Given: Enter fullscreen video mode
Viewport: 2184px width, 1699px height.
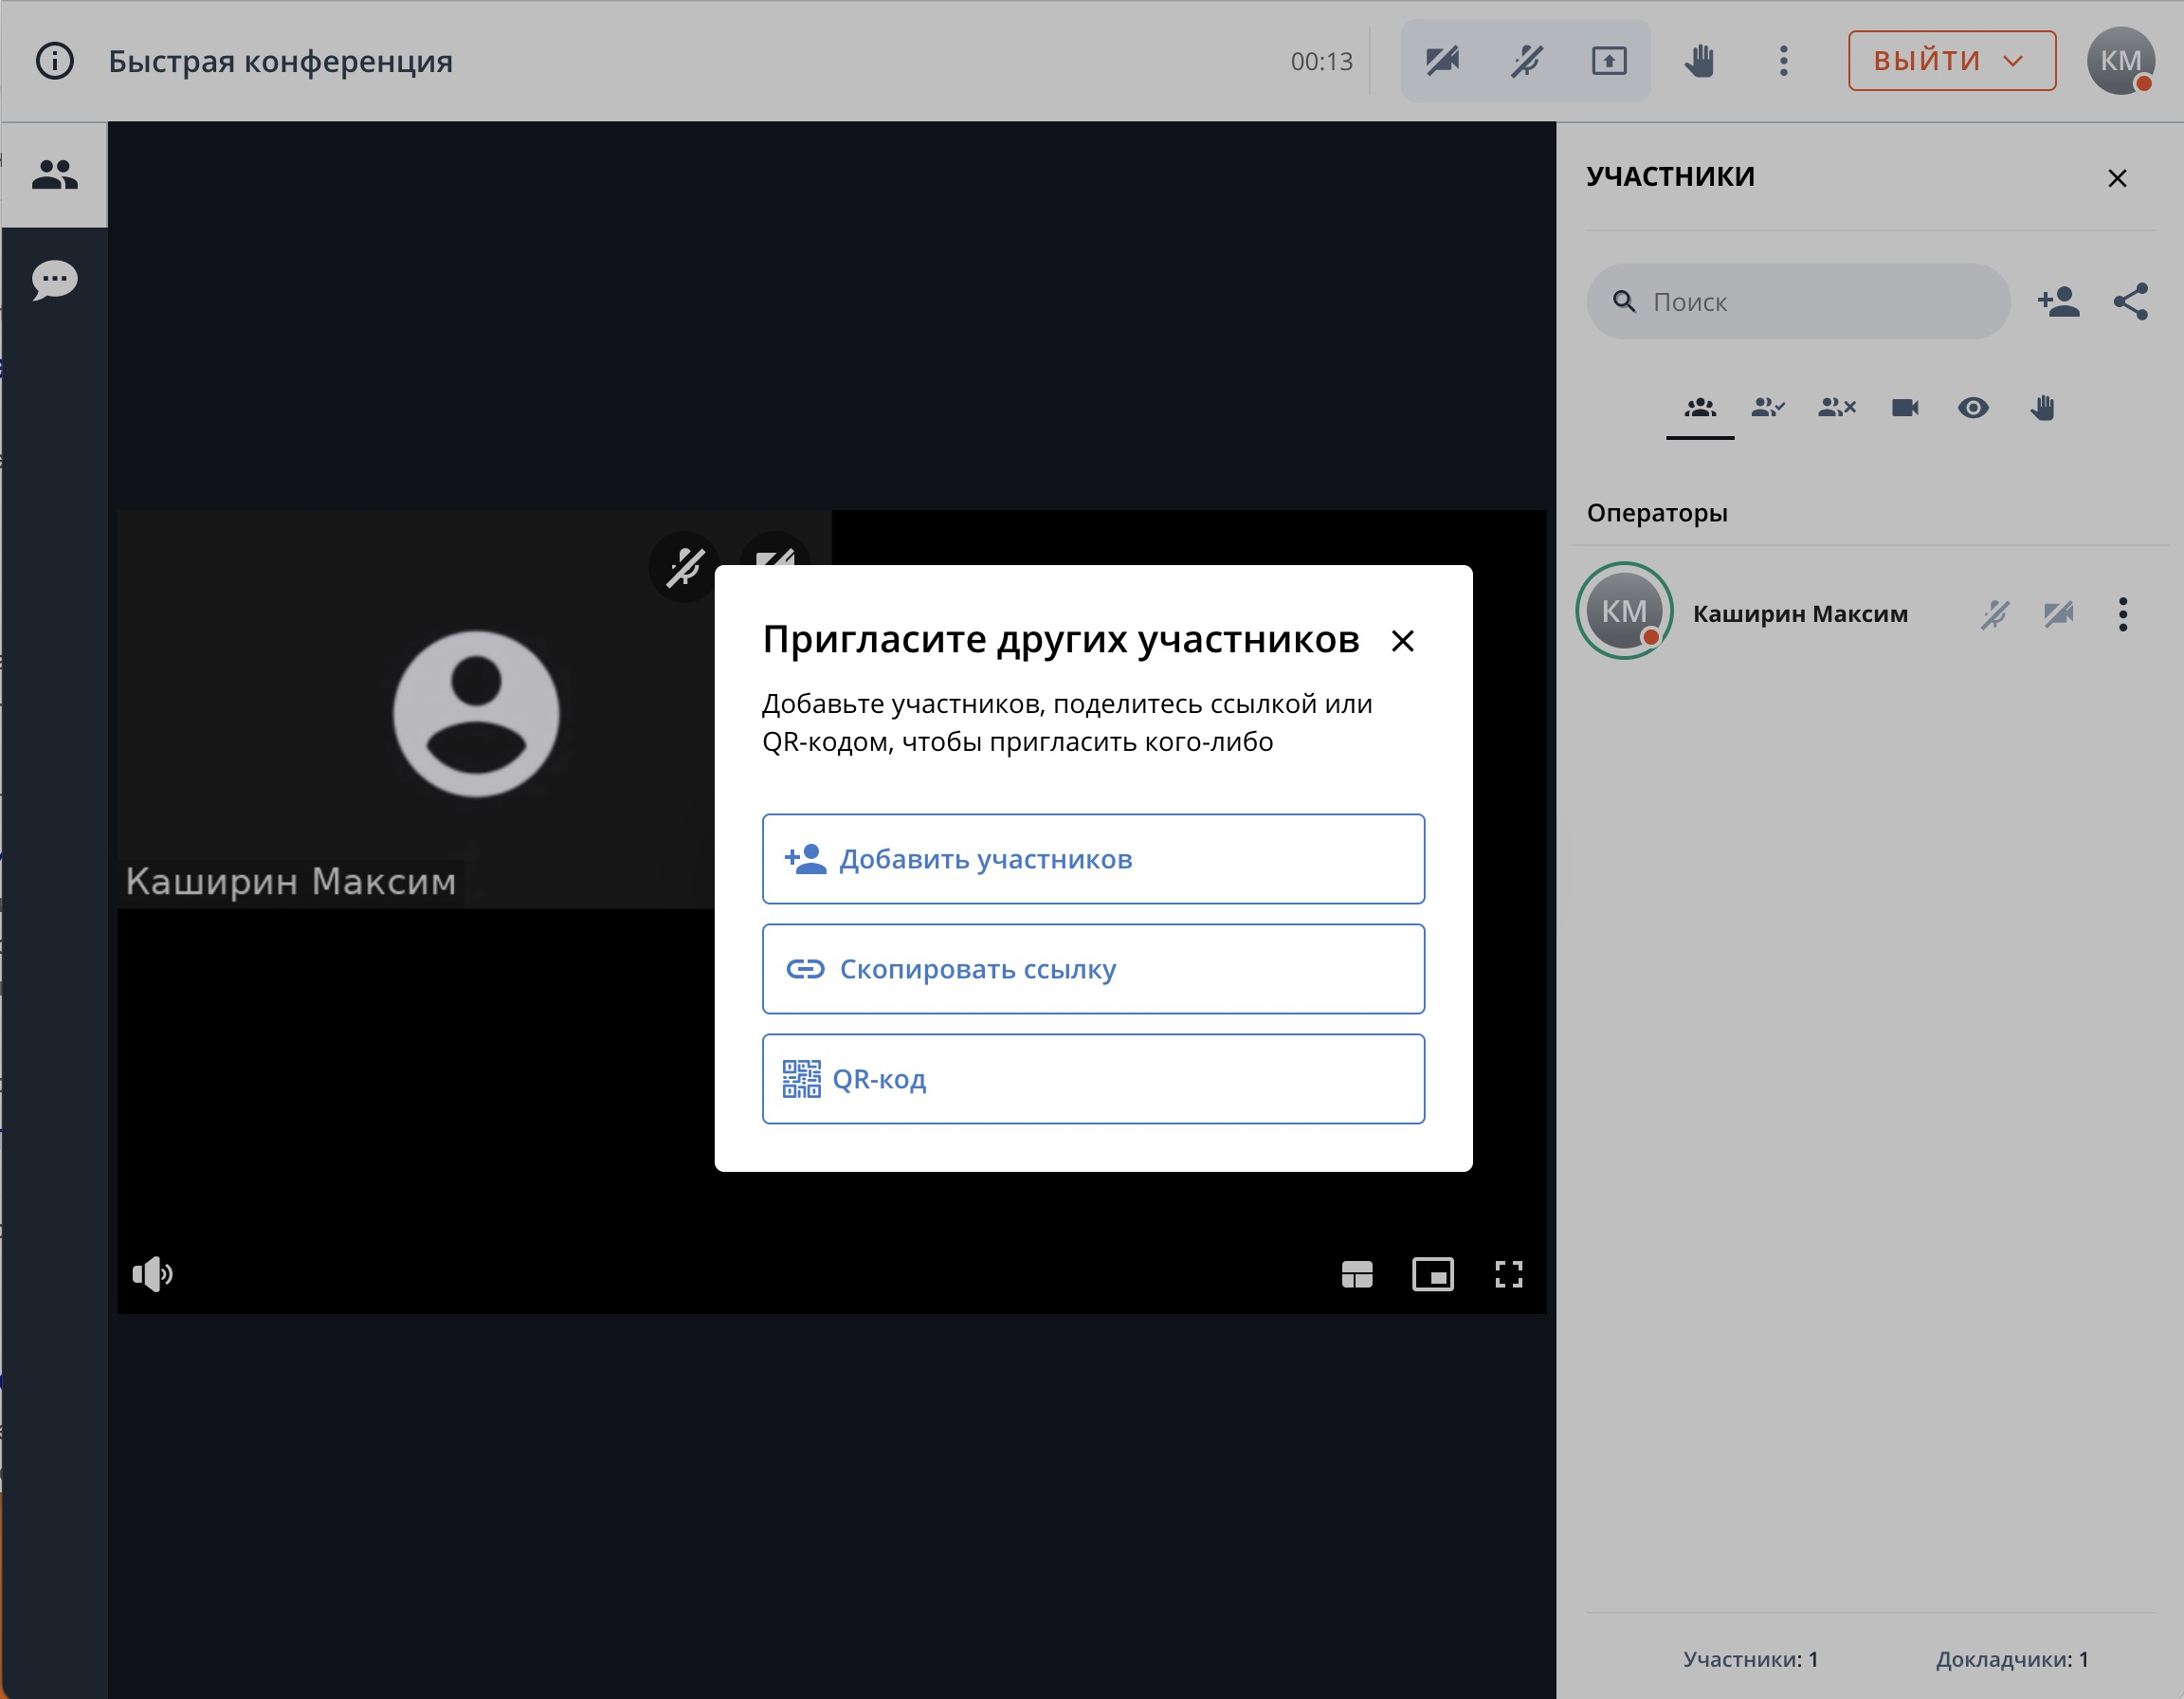Looking at the screenshot, I should point(1509,1275).
